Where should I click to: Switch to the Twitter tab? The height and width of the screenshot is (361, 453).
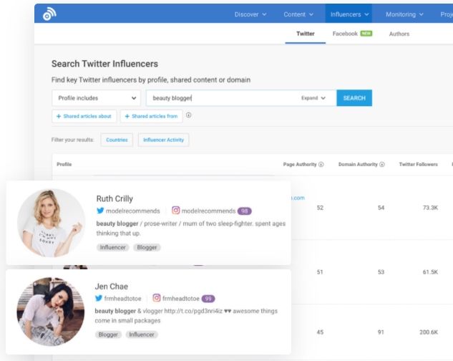point(306,34)
